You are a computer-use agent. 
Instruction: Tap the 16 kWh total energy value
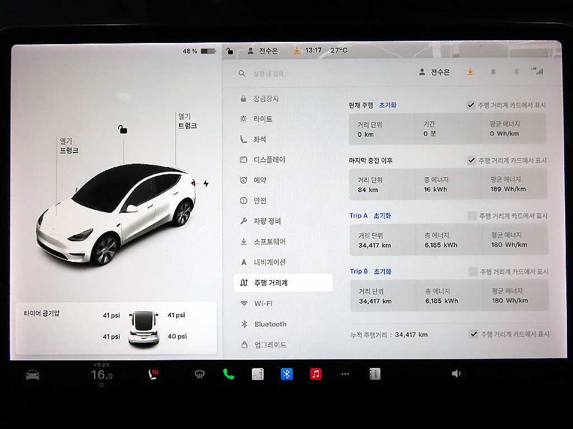tap(435, 189)
